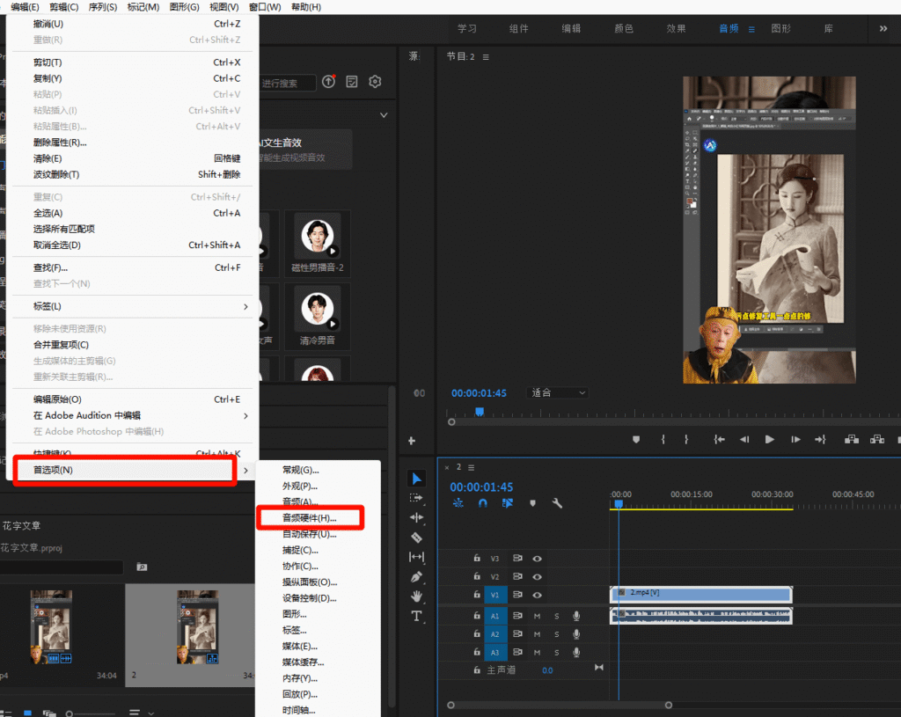Solo the A2 audio track
901x717 pixels.
(556, 634)
